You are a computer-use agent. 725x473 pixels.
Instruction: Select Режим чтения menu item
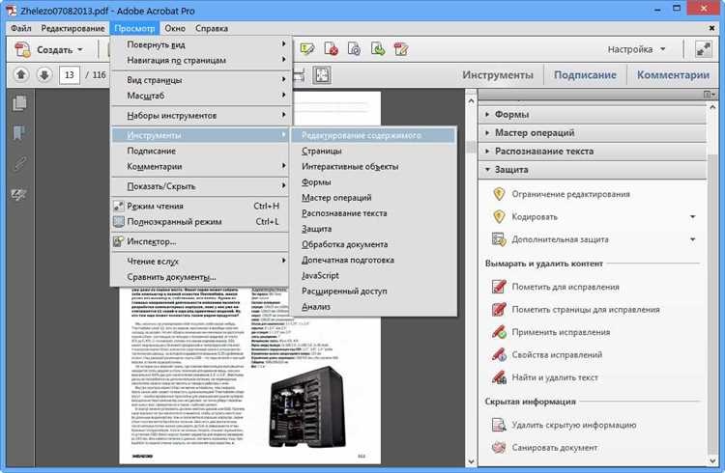tap(200, 206)
